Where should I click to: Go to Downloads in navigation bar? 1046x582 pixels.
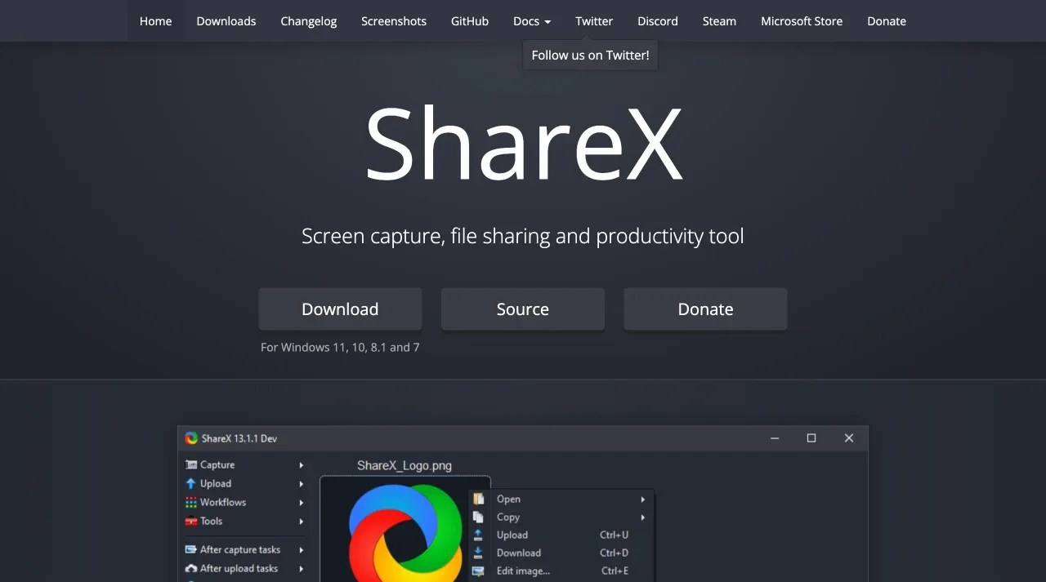pos(226,21)
